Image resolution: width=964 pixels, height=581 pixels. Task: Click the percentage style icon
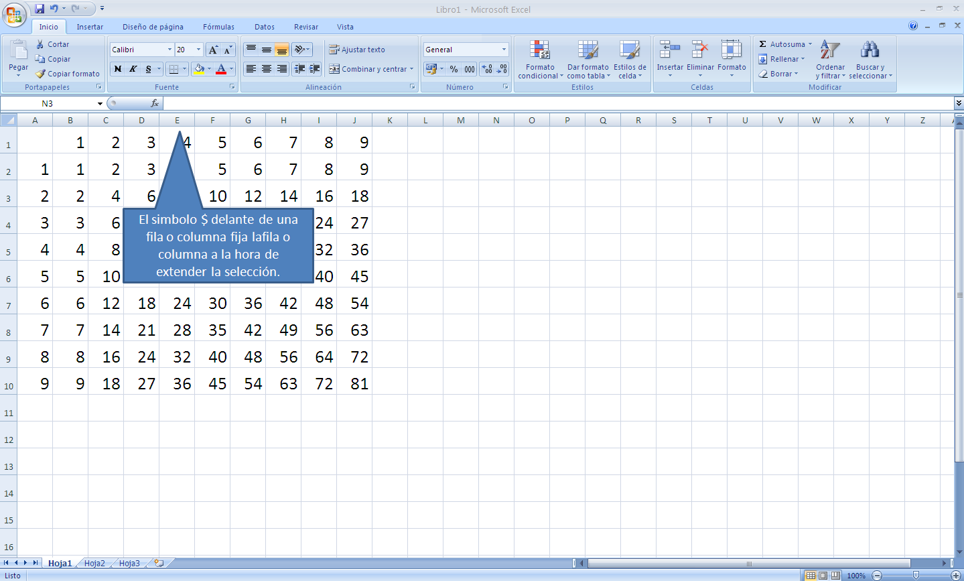(x=454, y=69)
